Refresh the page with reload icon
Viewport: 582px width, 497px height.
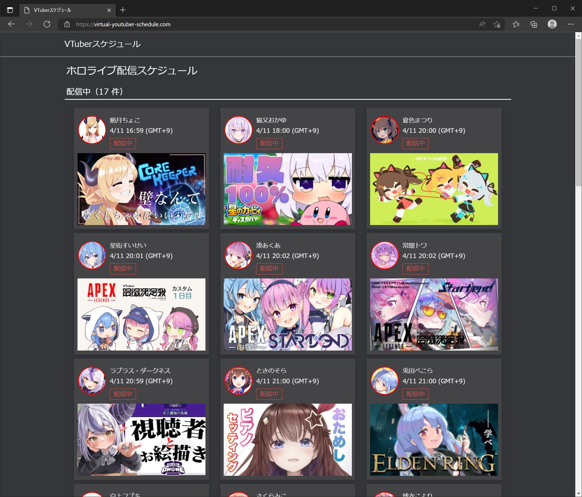point(47,24)
